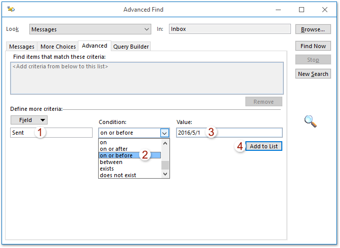Choose the "exists" condition option
This screenshot has width=340, height=248.
130,169
